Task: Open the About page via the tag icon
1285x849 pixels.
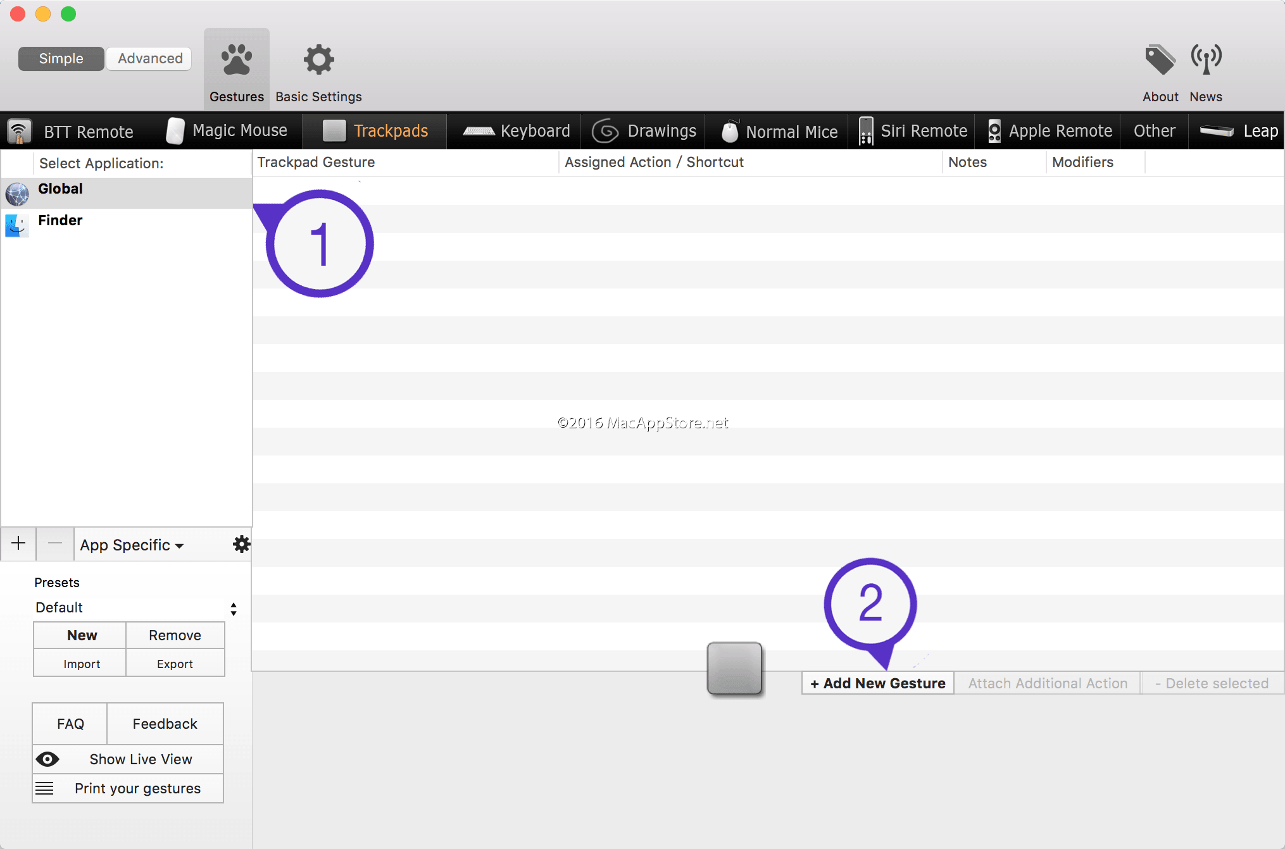Action: click(x=1160, y=59)
